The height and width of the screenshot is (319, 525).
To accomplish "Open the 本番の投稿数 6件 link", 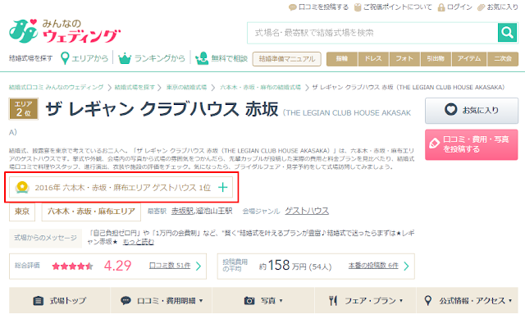I will click(373, 266).
